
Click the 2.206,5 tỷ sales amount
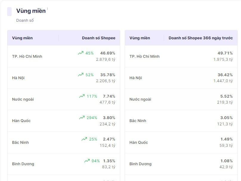106,81
